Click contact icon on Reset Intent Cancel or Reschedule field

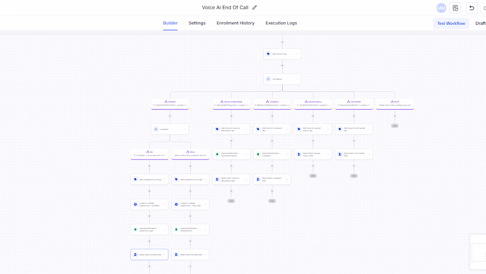[217, 179]
